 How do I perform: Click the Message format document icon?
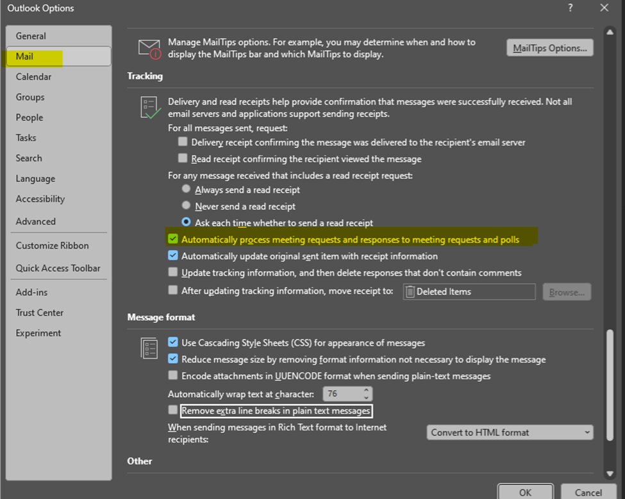[x=149, y=348]
